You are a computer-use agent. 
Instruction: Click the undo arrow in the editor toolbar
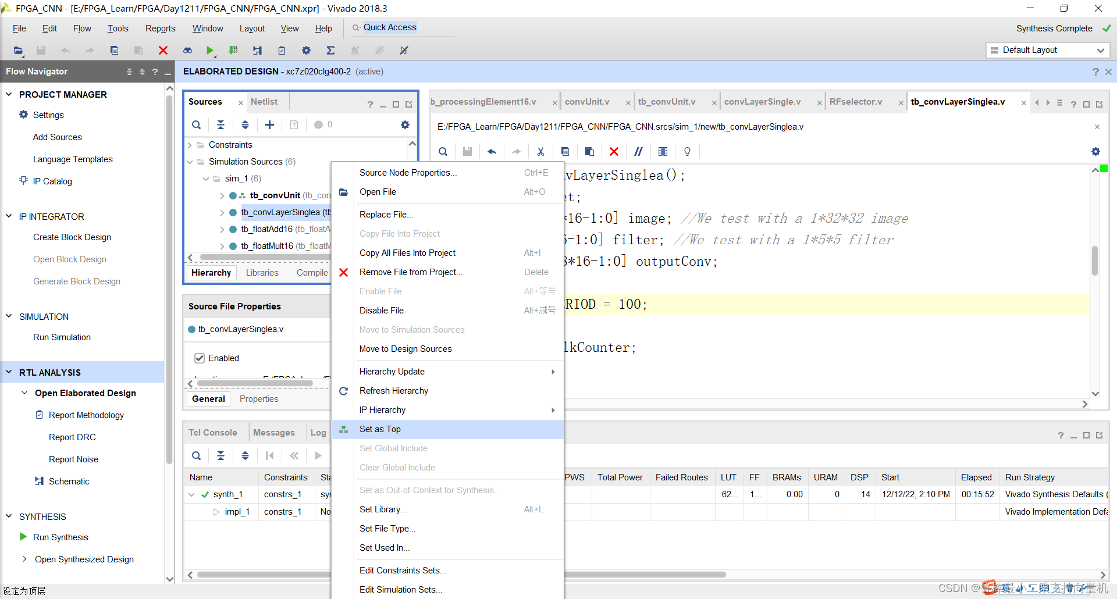coord(492,151)
